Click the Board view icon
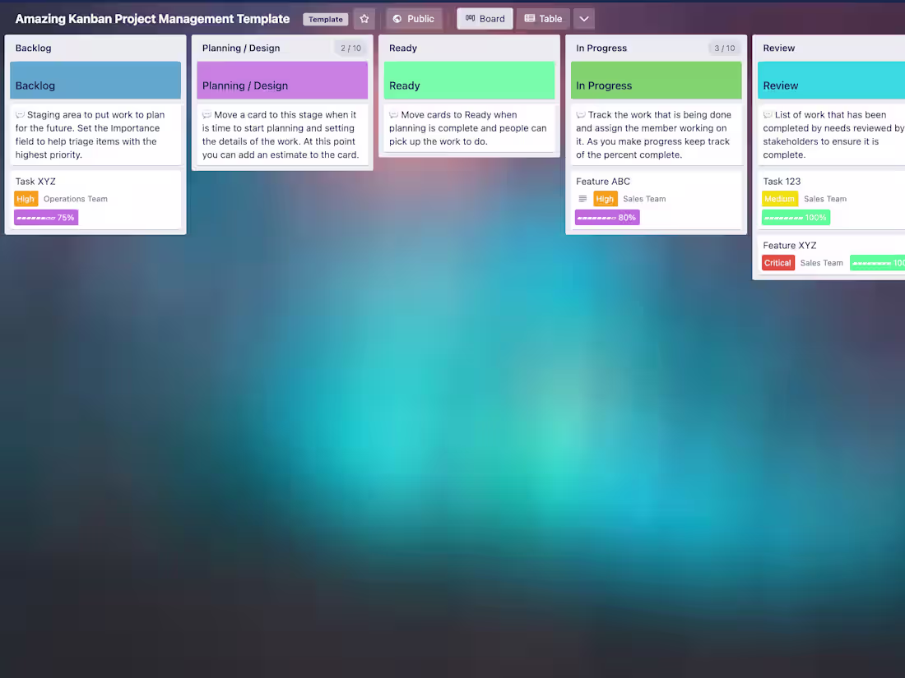 (x=471, y=18)
